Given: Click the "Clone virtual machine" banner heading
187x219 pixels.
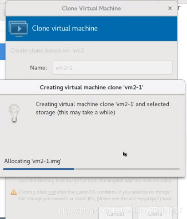Looking at the screenshot, I should 65,28.
